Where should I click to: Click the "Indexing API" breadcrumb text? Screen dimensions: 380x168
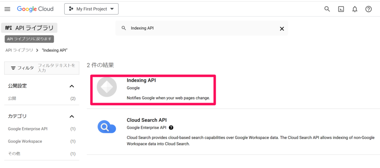(x=55, y=50)
